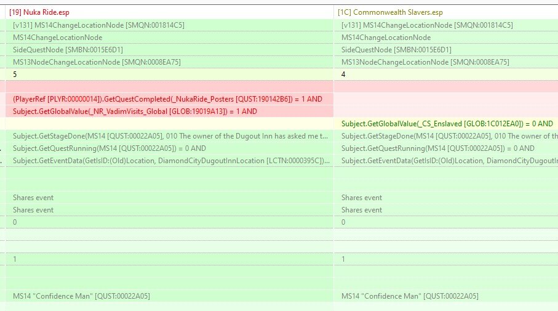Viewport: 558px width, 311px height.
Task: Click SideQuestNode [SMBN:0015E6D1] in Nuka Ride column
Action: [x=169, y=49]
